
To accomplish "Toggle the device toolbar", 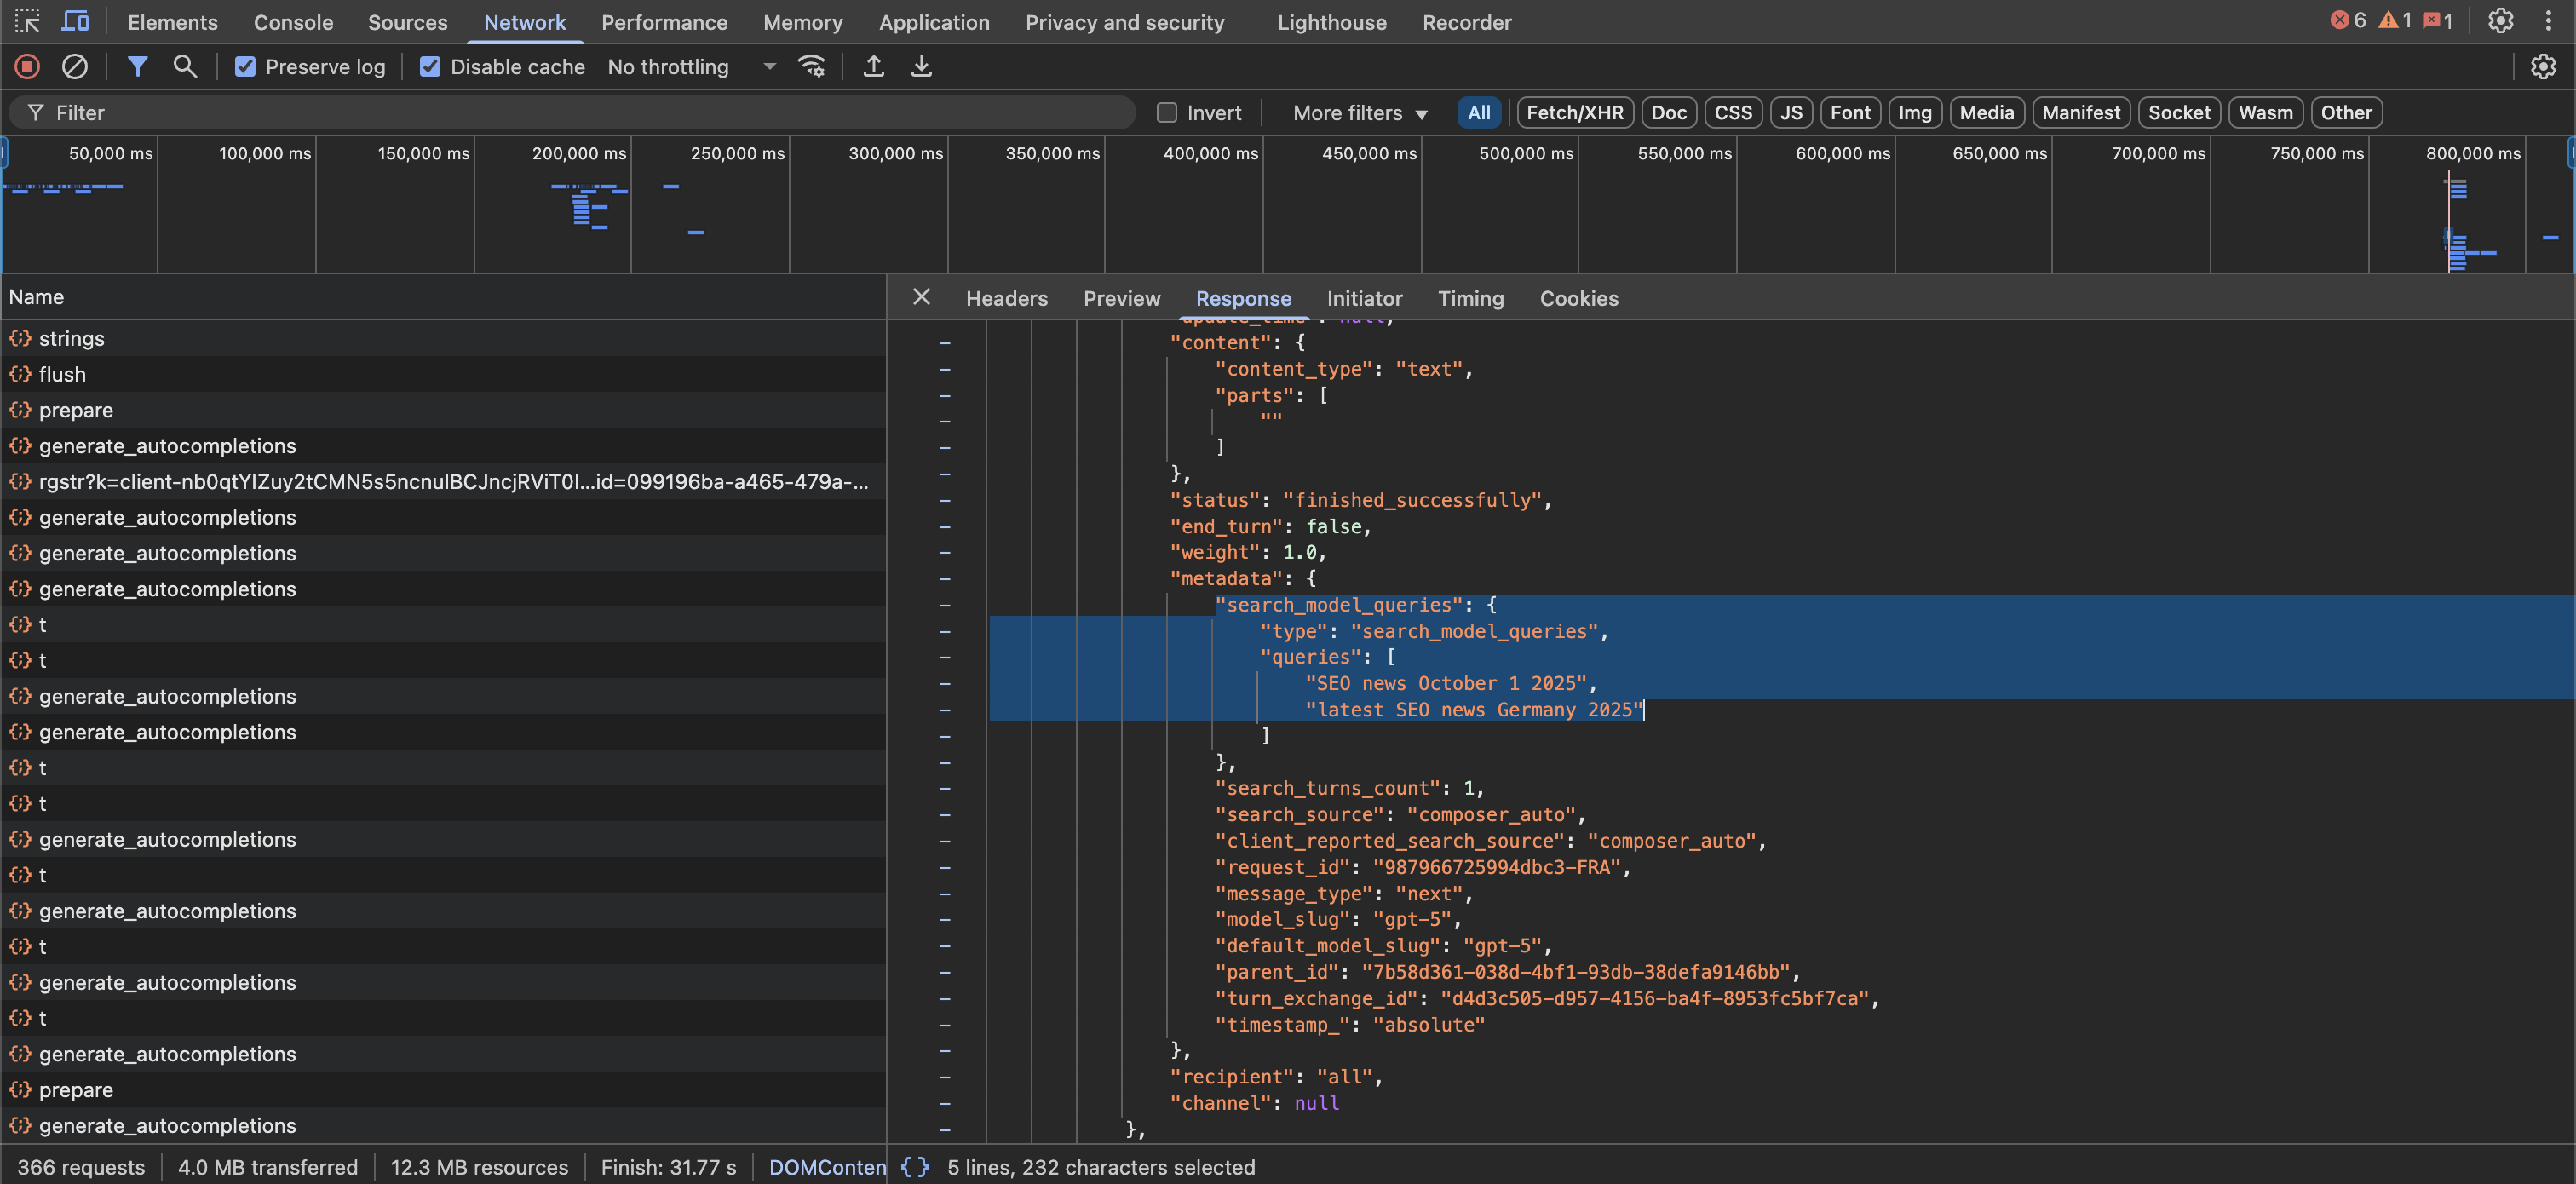I will point(75,21).
